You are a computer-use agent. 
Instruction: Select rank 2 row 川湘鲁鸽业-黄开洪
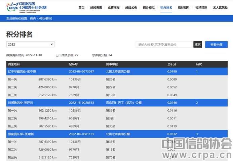pyautogui.click(x=21, y=103)
